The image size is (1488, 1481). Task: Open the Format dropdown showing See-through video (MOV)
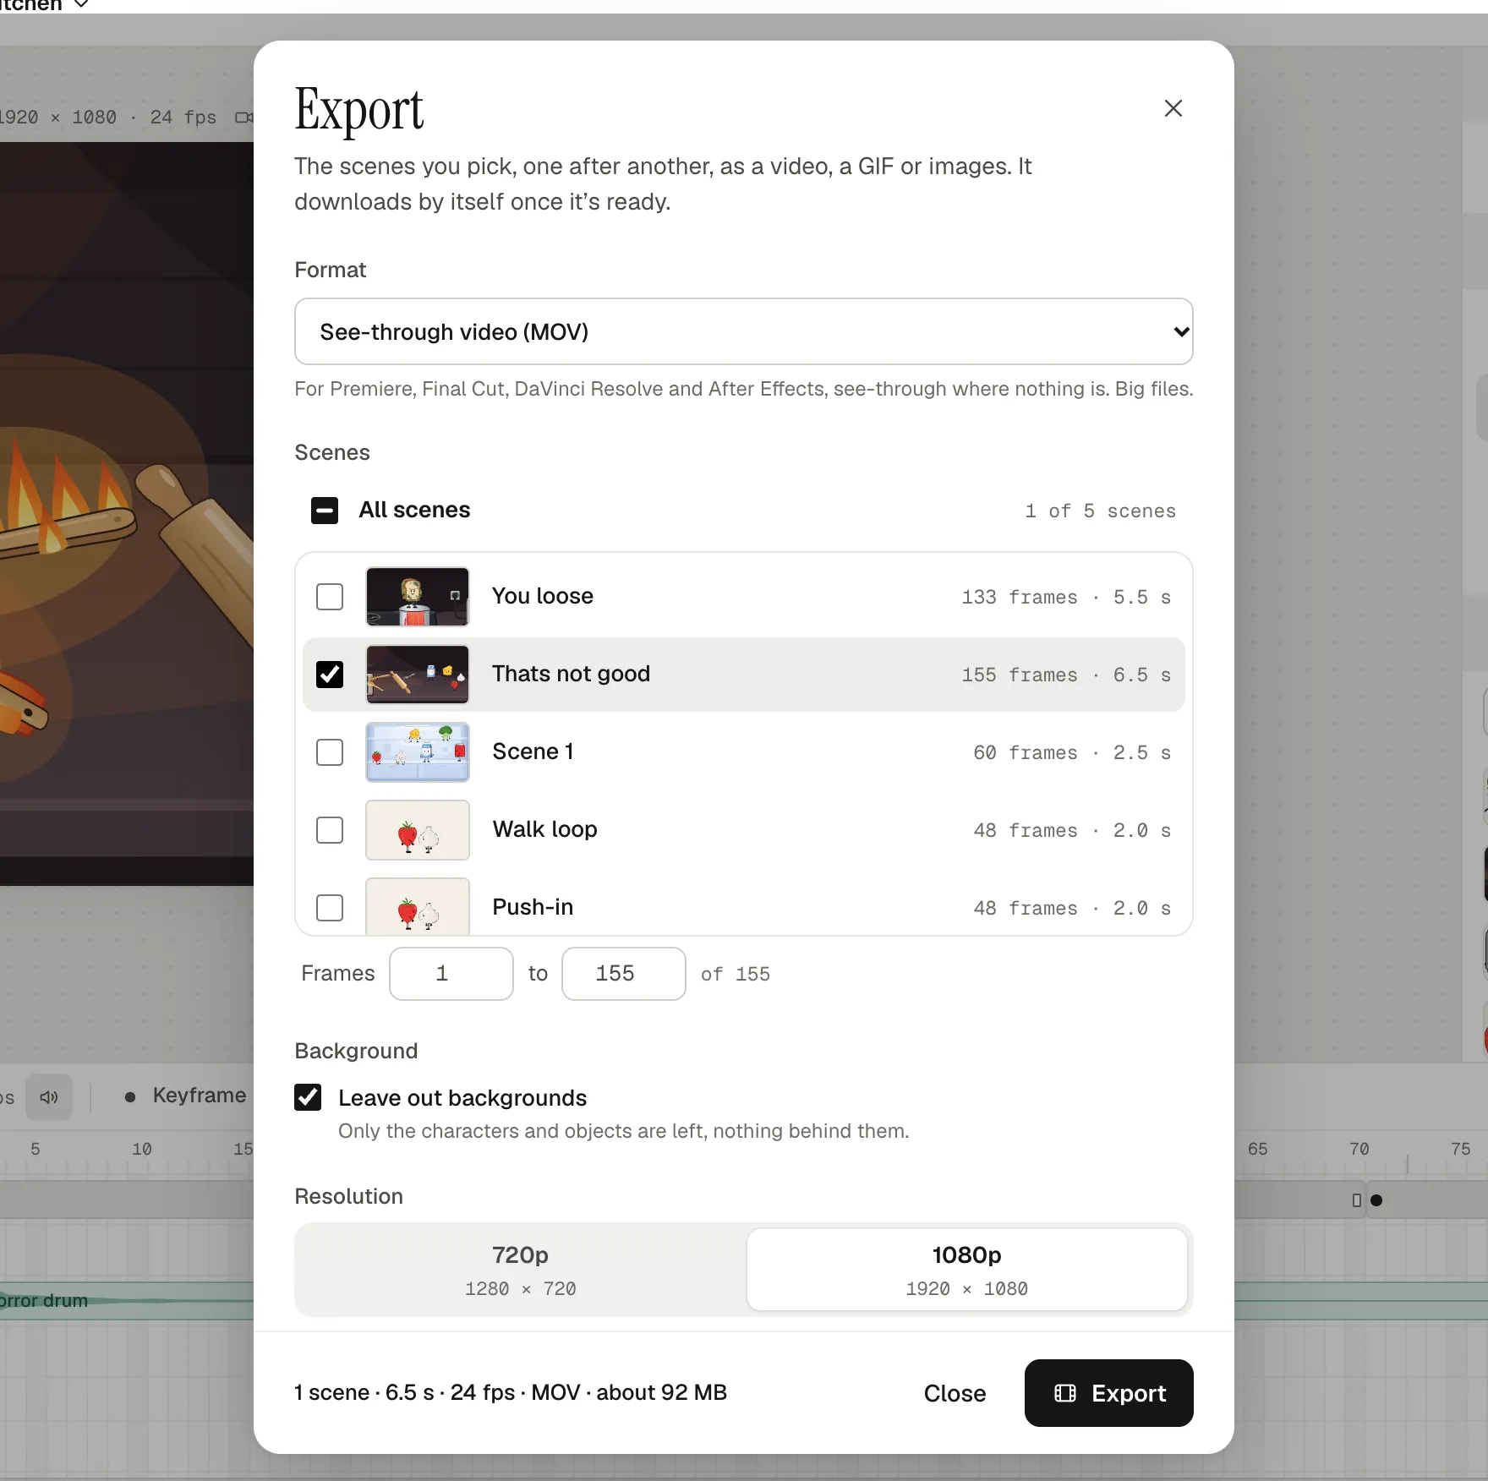743,331
